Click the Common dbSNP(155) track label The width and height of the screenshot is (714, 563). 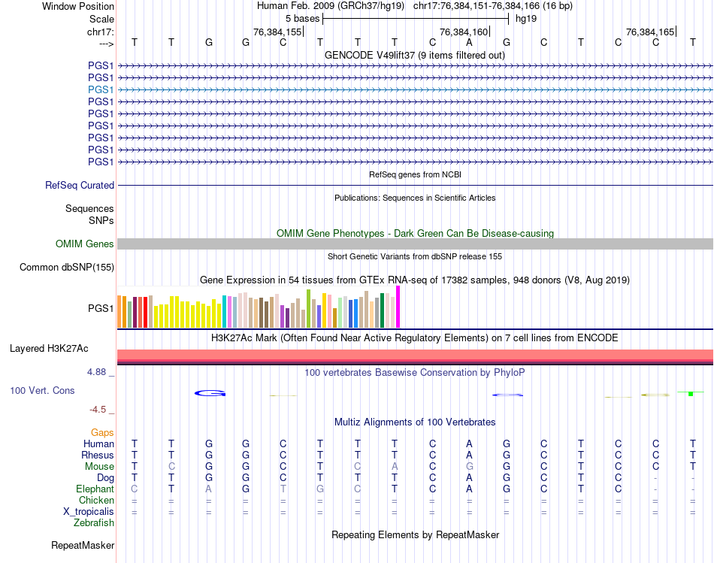66,268
